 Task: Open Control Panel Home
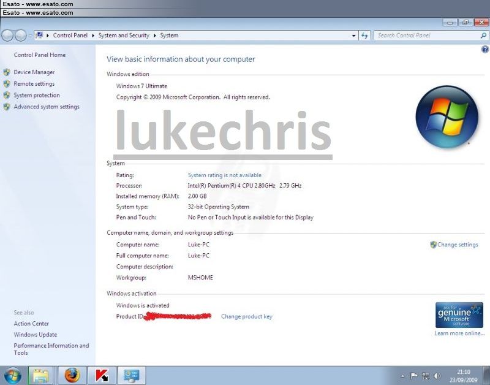coord(40,55)
